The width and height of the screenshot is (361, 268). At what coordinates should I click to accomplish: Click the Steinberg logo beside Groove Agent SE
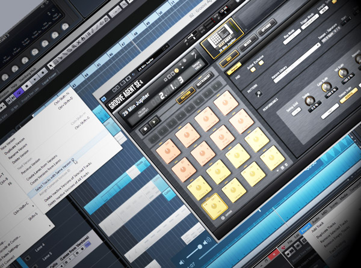tap(104, 99)
